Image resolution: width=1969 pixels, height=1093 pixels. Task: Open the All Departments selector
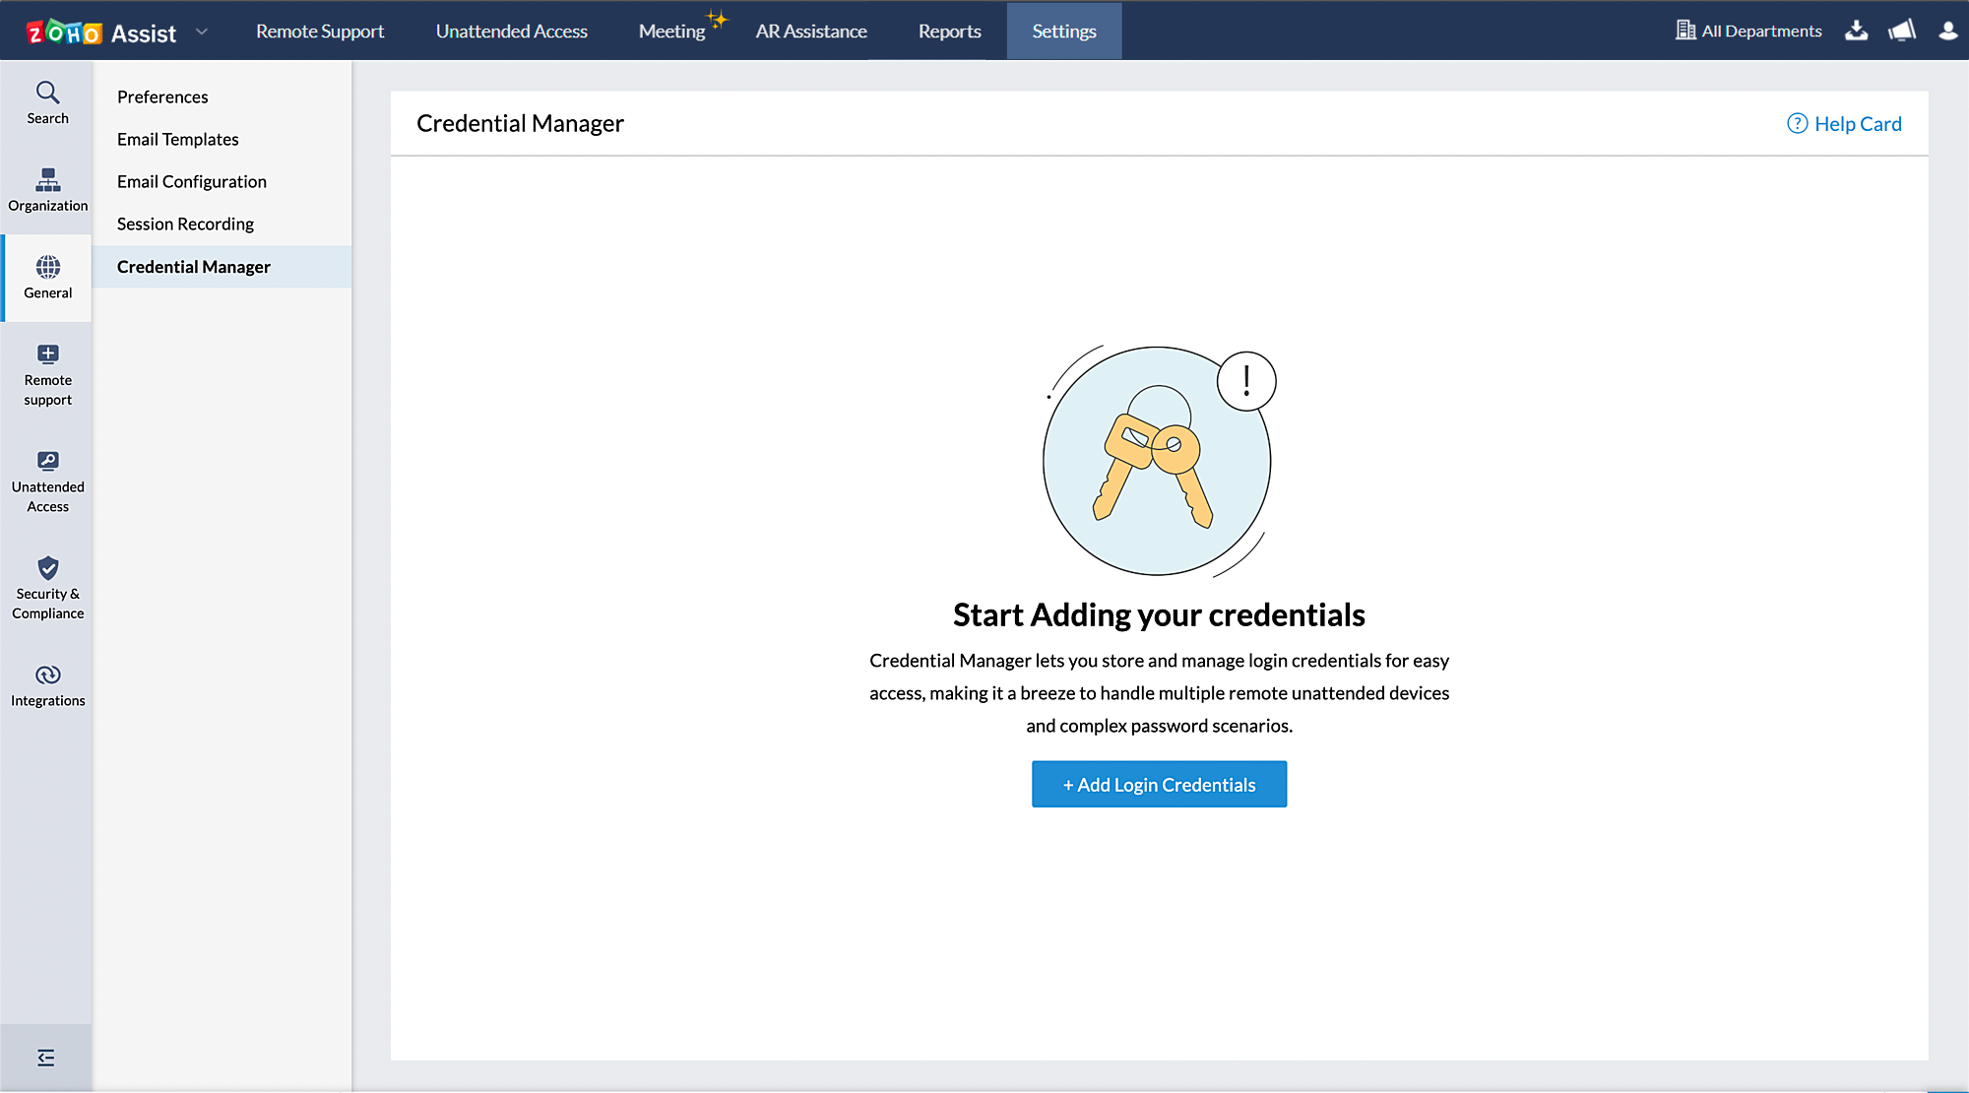(x=1748, y=31)
